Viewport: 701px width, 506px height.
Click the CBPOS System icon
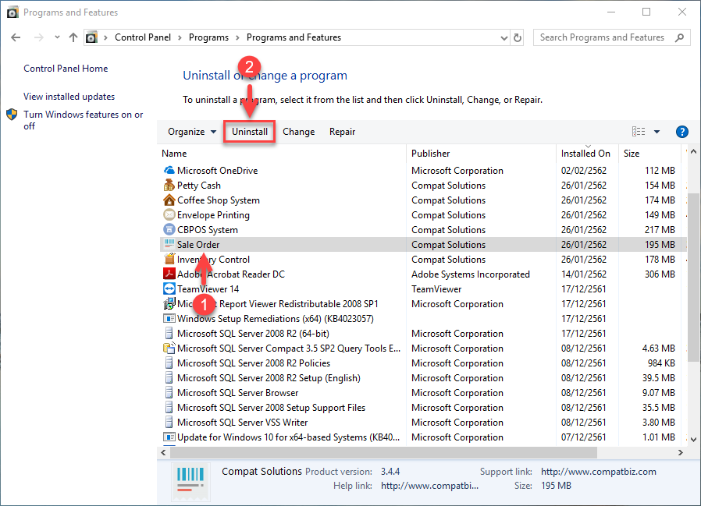pyautogui.click(x=169, y=229)
